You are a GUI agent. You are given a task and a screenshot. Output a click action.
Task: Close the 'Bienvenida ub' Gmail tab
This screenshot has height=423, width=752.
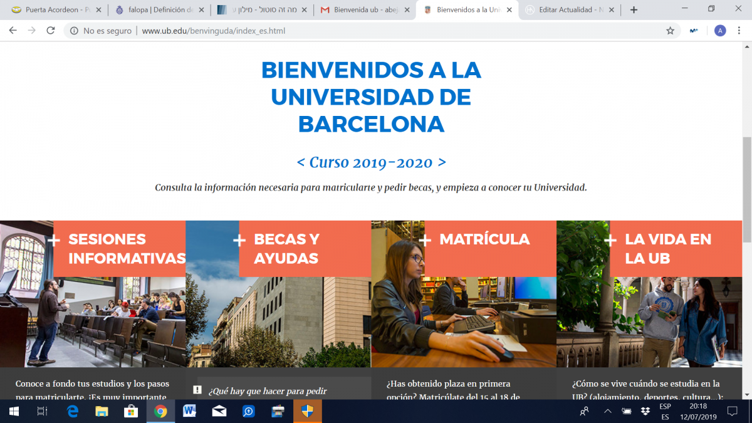[406, 10]
